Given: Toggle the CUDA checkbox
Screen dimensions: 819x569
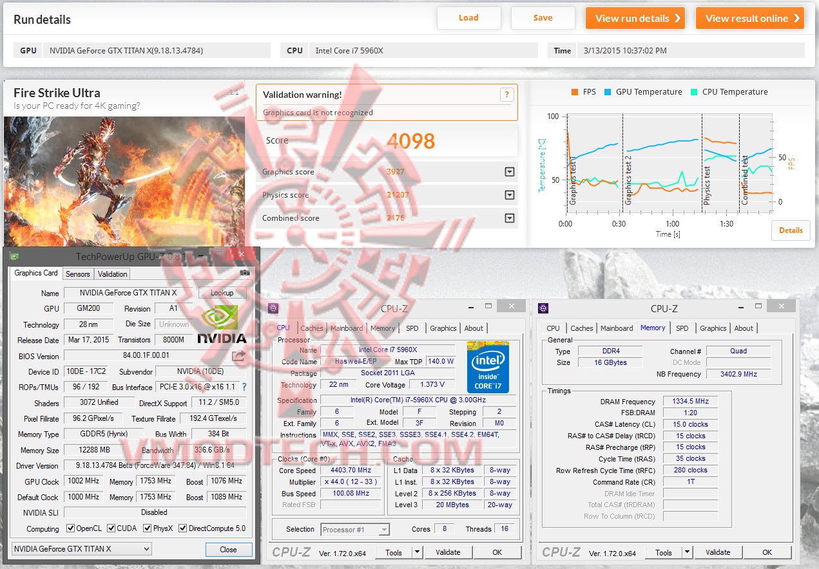Looking at the screenshot, I should (111, 528).
